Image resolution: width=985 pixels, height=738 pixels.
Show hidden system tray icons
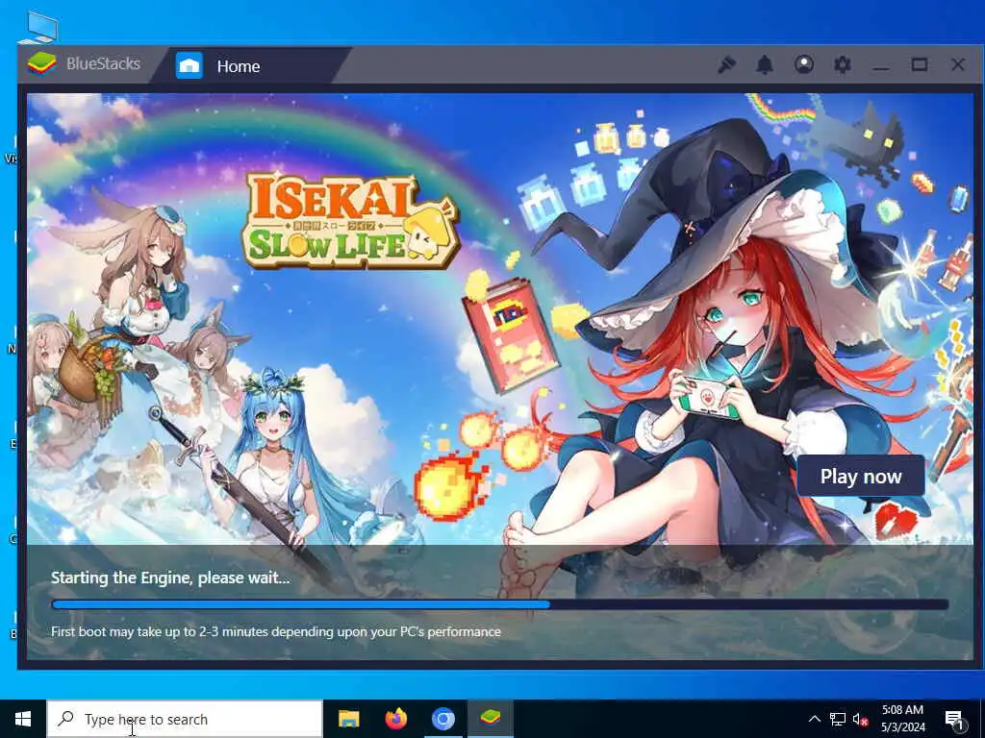(814, 719)
